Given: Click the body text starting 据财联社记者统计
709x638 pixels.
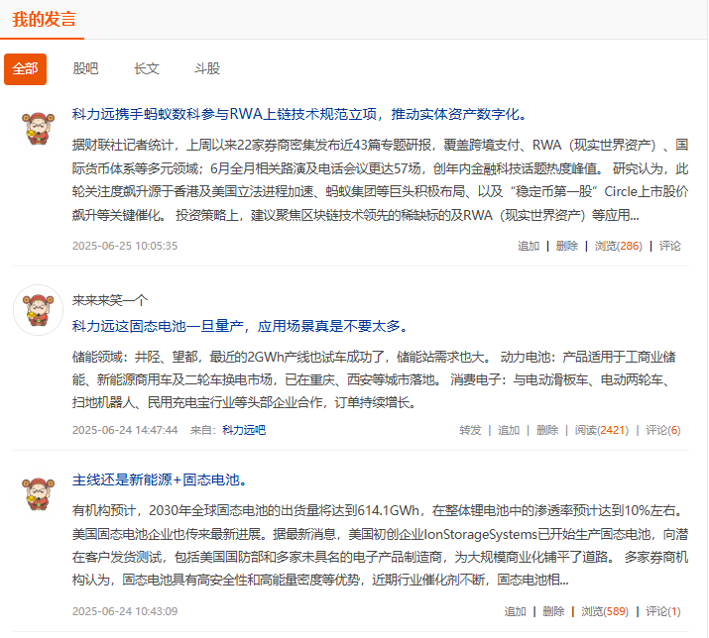Looking at the screenshot, I should coord(380,180).
